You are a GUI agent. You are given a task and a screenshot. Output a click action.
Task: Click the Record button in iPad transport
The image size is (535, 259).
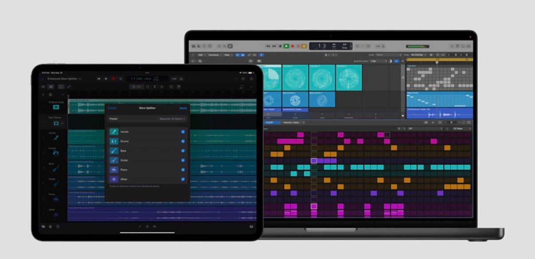113,79
